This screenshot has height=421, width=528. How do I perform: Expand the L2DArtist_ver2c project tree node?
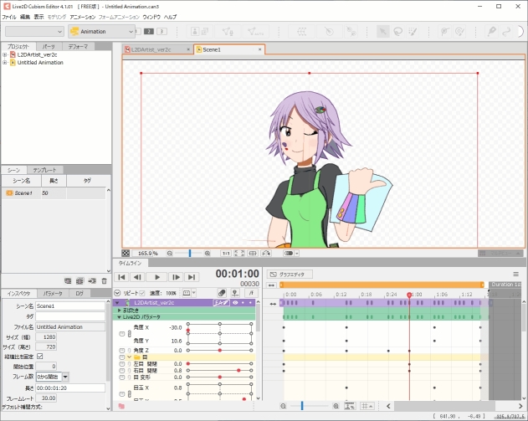click(x=5, y=54)
